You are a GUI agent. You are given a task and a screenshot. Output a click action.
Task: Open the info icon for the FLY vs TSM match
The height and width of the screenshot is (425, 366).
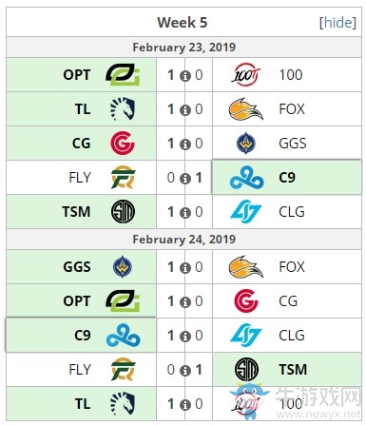185,371
